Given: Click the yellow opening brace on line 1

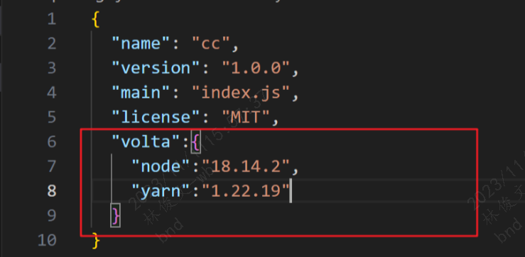Looking at the screenshot, I should 96,20.
